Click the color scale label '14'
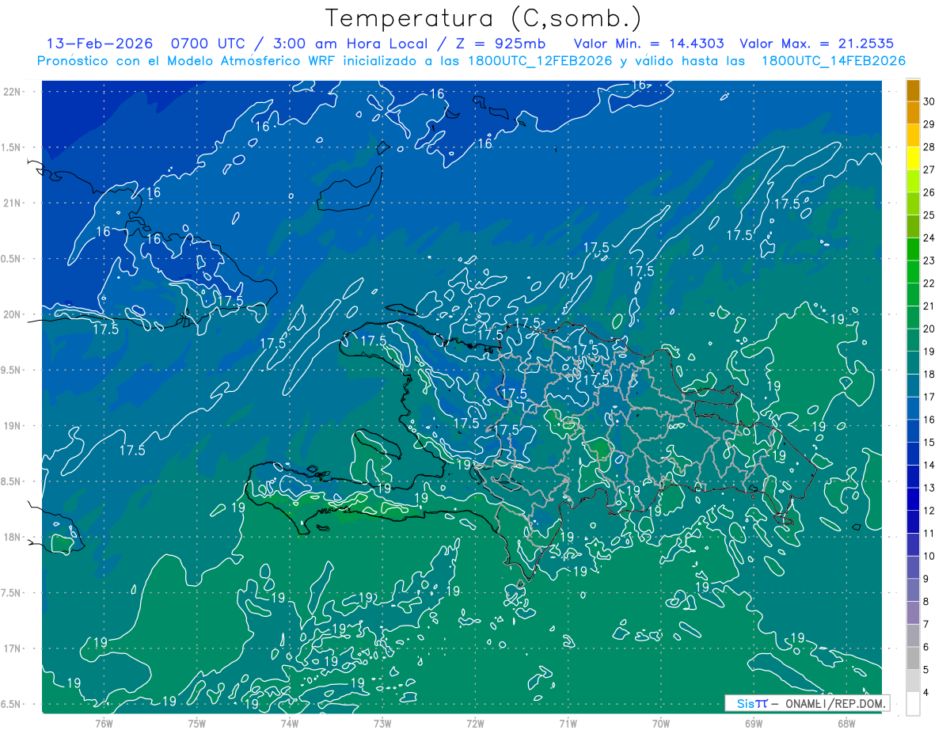 [x=929, y=465]
